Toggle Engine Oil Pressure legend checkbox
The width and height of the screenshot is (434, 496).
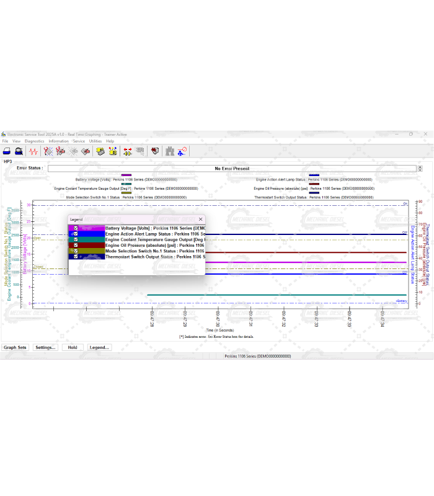click(76, 245)
